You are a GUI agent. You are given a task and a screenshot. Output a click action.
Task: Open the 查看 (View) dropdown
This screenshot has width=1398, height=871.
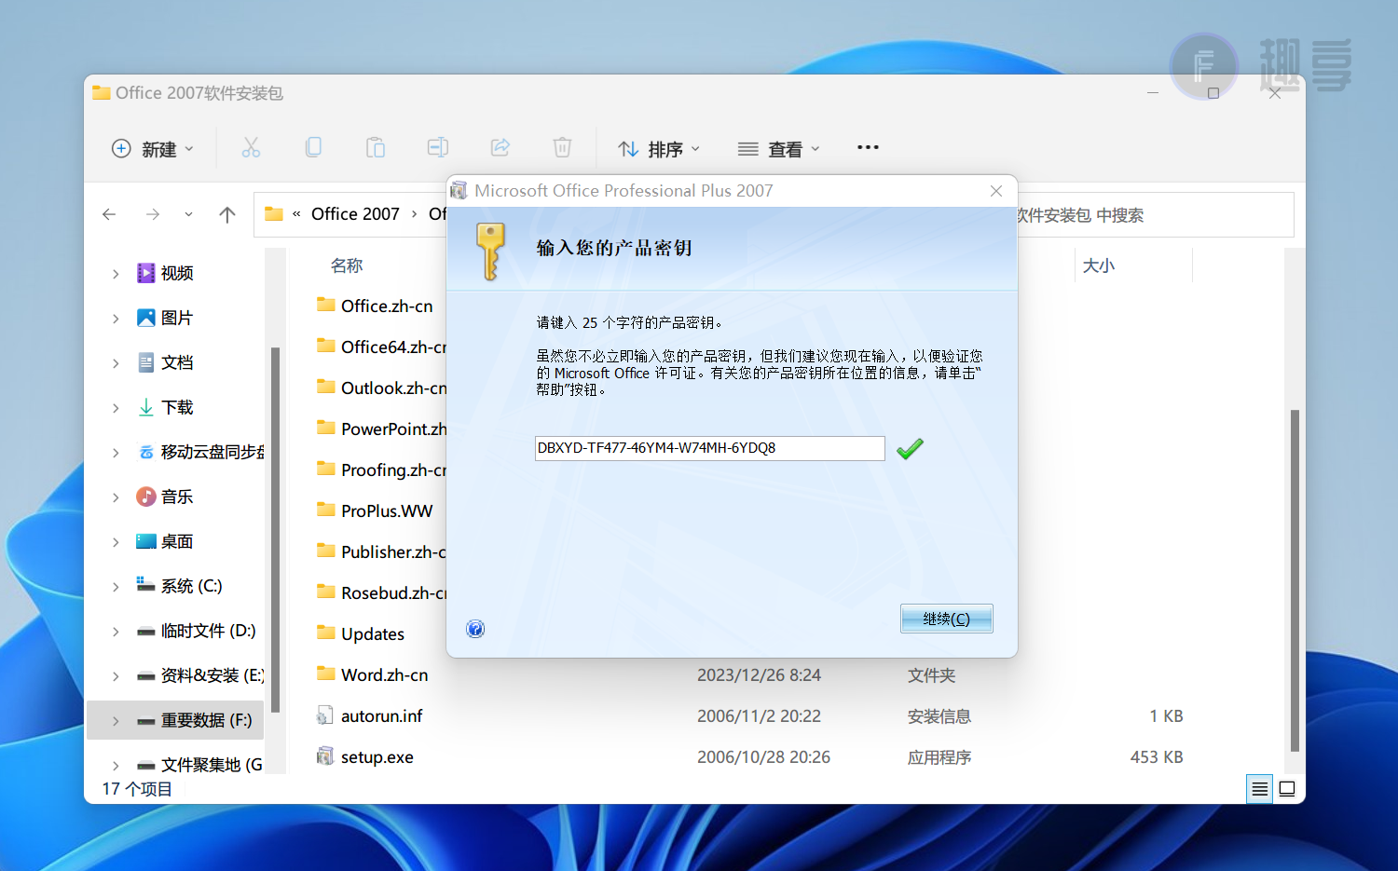779,149
